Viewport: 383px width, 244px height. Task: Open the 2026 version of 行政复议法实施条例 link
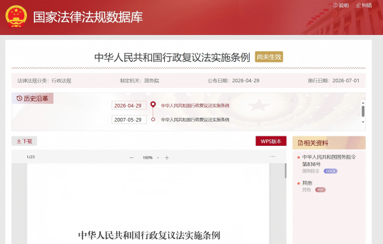click(x=195, y=106)
